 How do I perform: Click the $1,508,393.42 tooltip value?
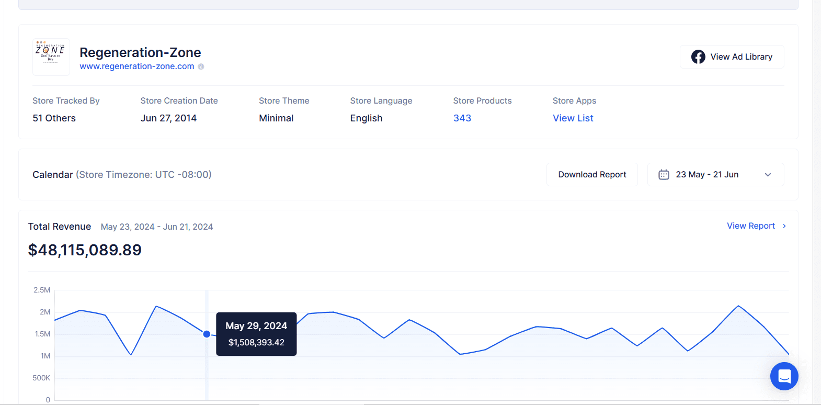pyautogui.click(x=256, y=343)
